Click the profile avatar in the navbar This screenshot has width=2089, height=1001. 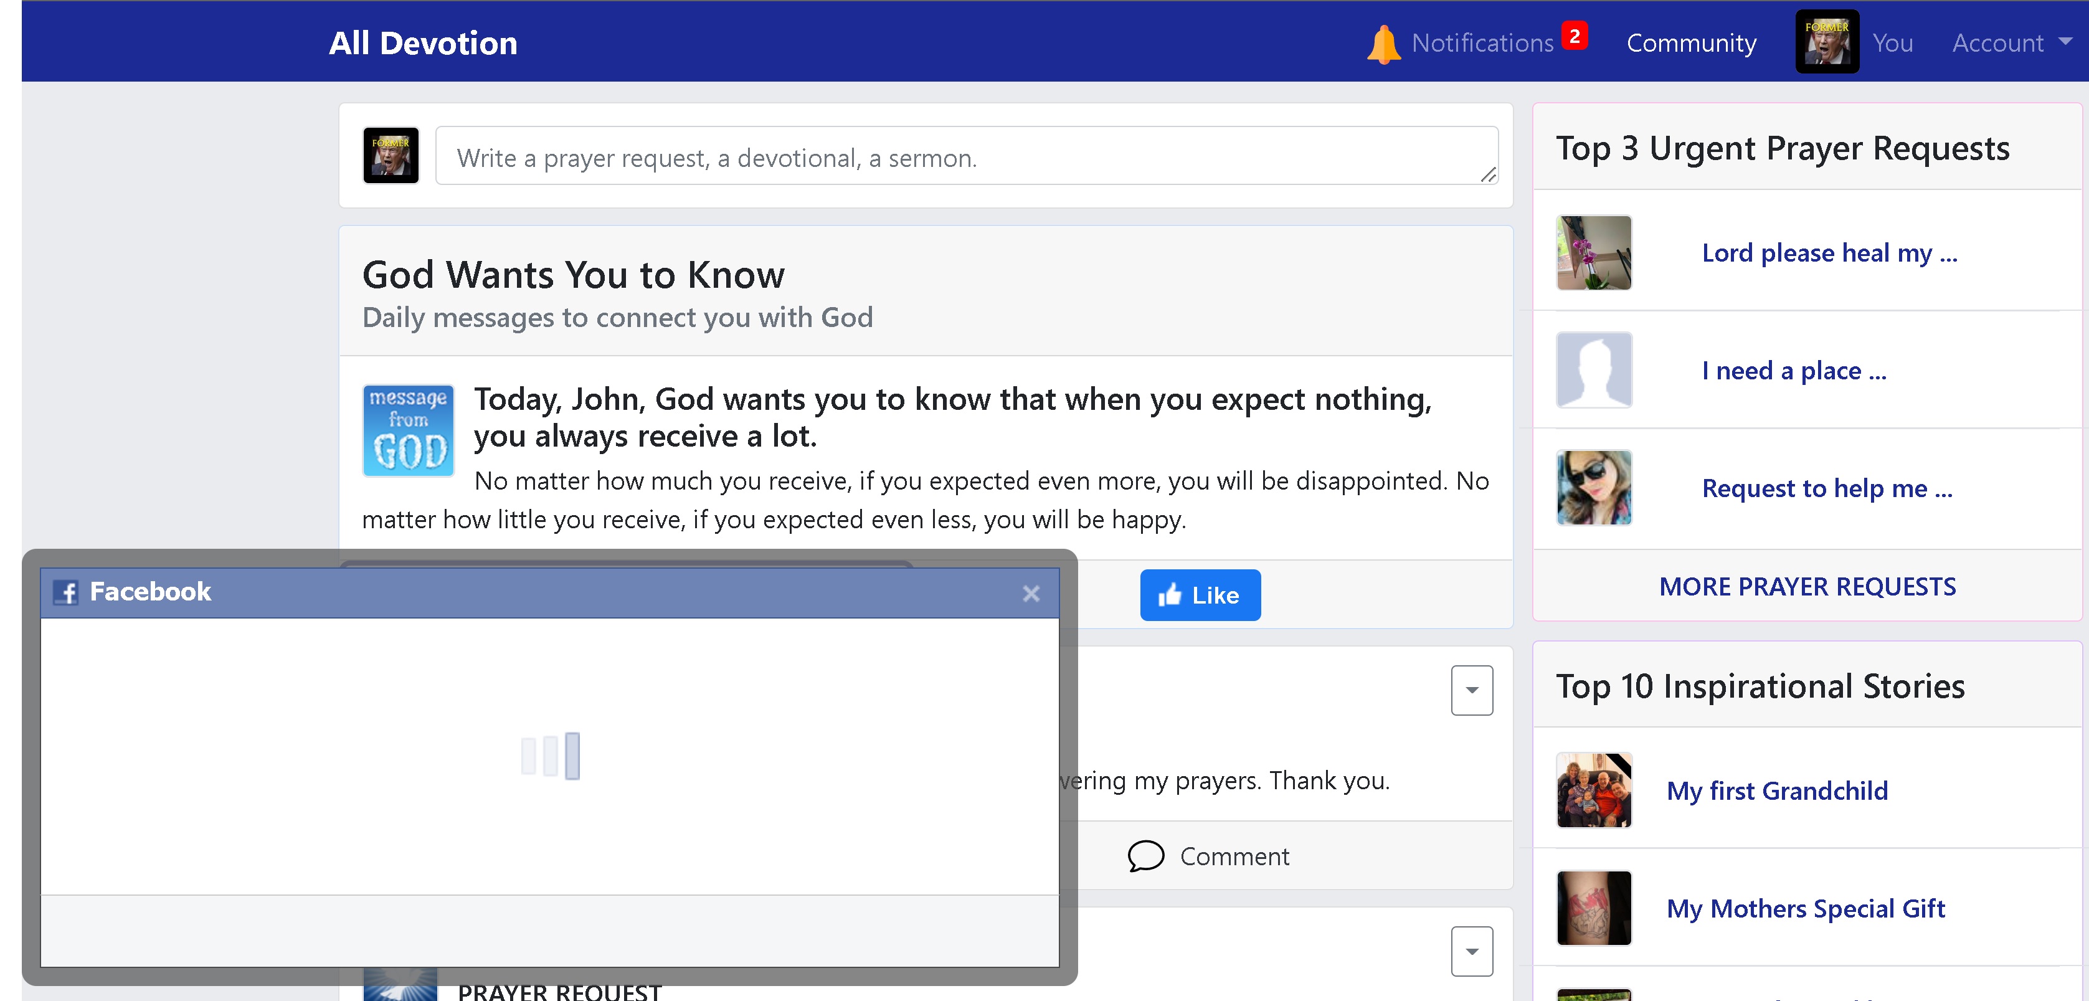click(x=1826, y=42)
